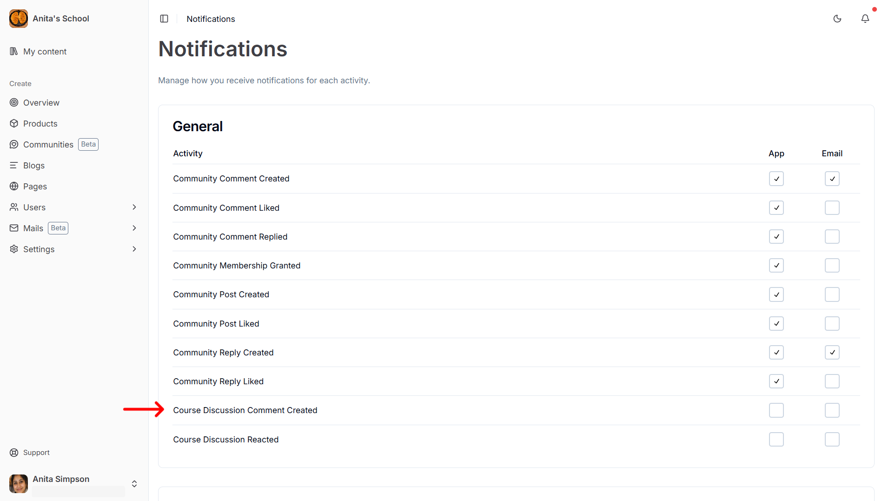Open the notifications bell icon

[865, 19]
